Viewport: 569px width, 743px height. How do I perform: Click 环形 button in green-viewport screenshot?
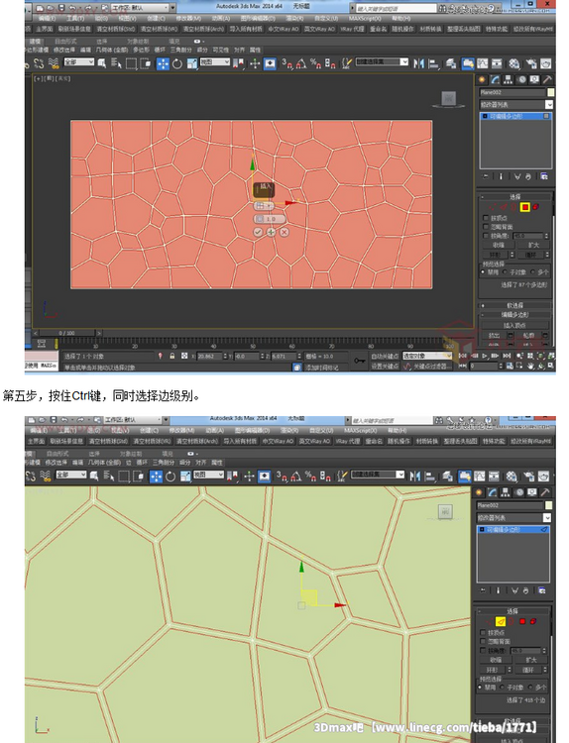click(493, 670)
